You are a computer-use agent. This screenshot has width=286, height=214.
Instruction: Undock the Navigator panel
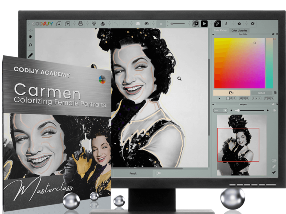point(273,104)
